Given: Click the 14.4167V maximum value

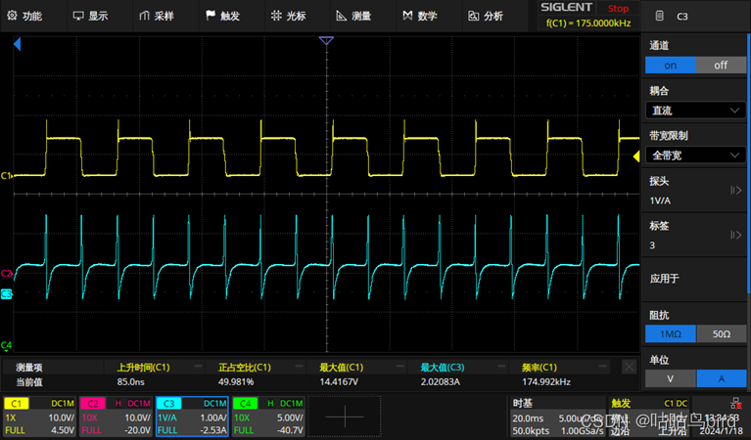Looking at the screenshot, I should tap(339, 382).
